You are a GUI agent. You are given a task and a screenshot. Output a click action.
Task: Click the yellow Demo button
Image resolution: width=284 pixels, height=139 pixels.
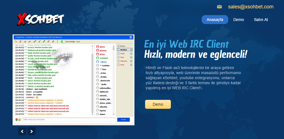pos(158,104)
